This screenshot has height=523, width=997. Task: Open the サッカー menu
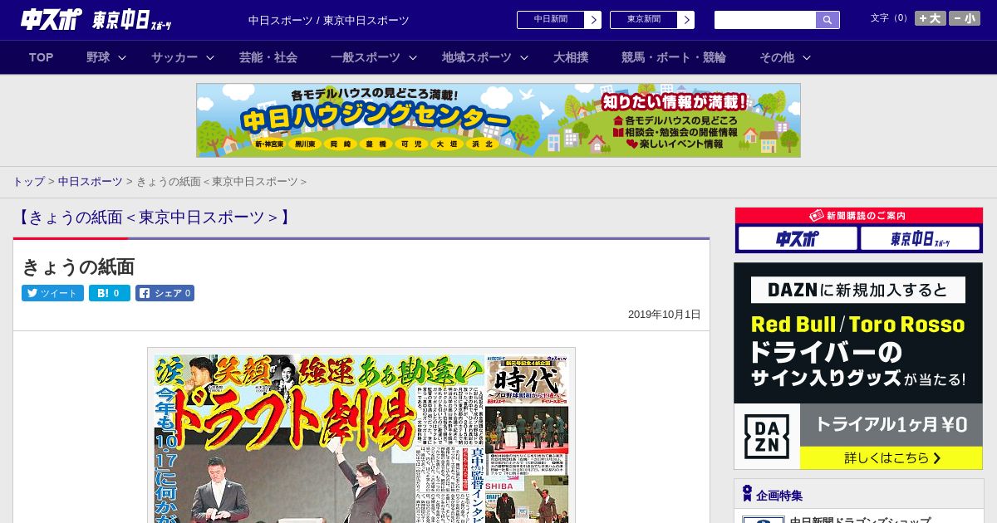coord(174,57)
